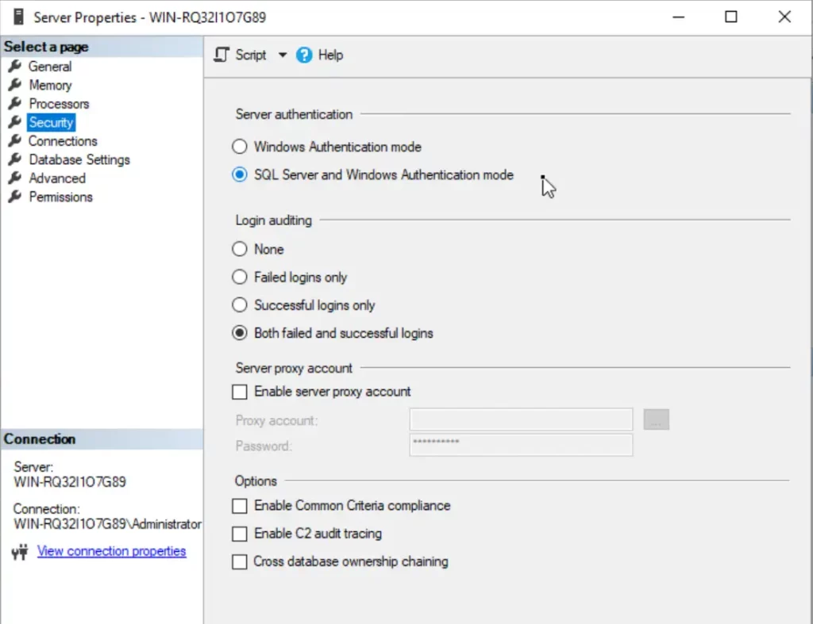This screenshot has height=624, width=813.
Task: Select Both failed and successful logins
Action: tap(333, 334)
